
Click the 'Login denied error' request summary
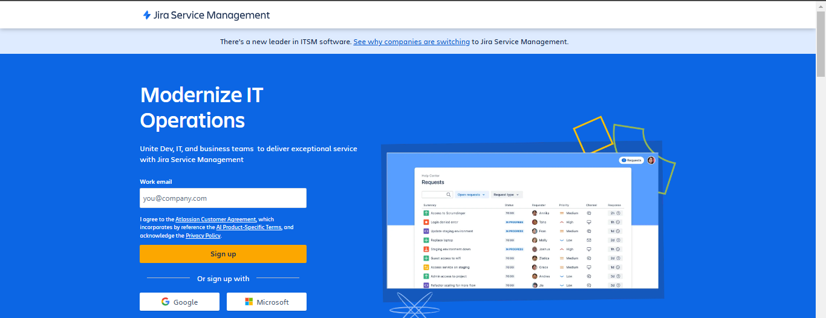(444, 222)
